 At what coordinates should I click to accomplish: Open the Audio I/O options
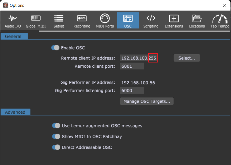coord(13,21)
